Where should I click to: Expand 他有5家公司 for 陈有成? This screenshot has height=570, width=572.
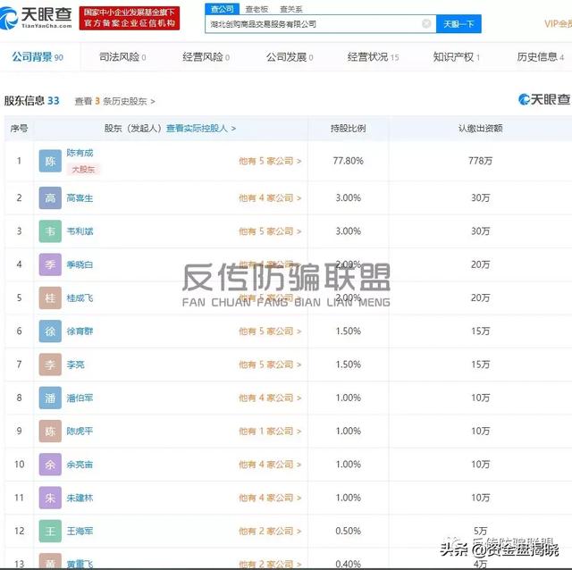pos(270,161)
